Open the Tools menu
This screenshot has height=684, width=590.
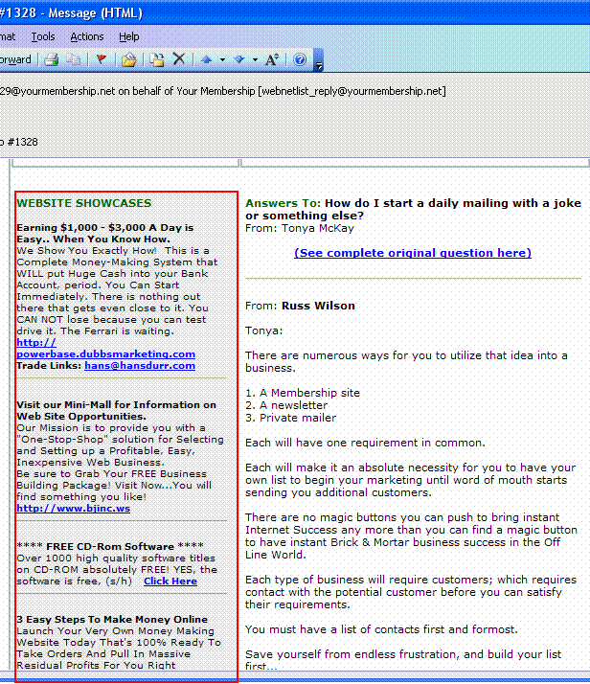[x=43, y=36]
